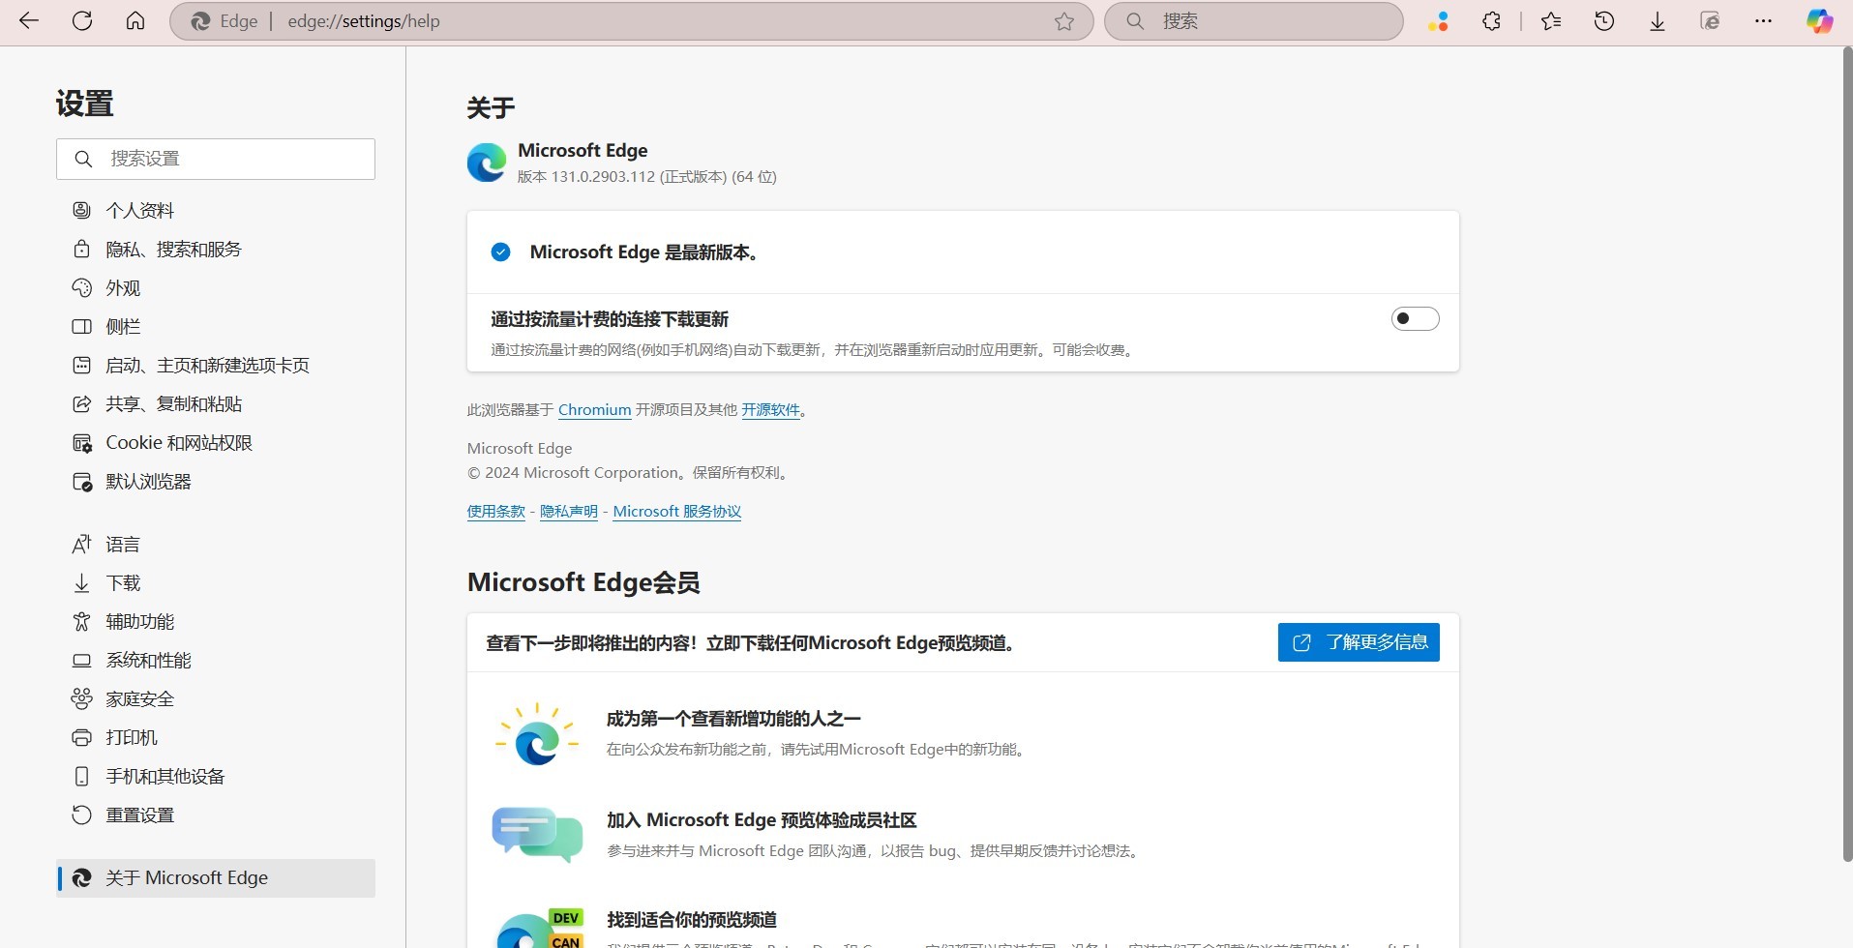Open 语言 settings section

point(216,544)
